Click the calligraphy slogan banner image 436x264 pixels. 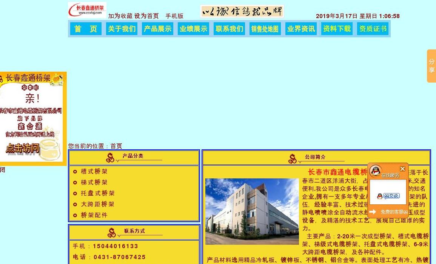[x=242, y=11]
